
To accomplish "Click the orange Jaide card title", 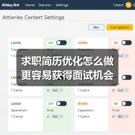I will (83, 43).
